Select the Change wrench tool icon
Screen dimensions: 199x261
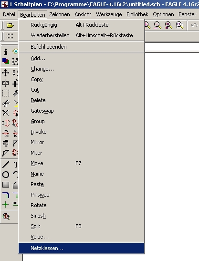[x=15, y=93]
